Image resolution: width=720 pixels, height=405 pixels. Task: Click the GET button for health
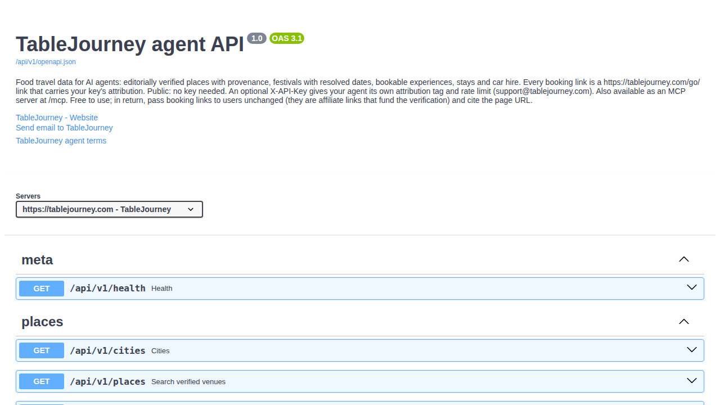(x=42, y=289)
